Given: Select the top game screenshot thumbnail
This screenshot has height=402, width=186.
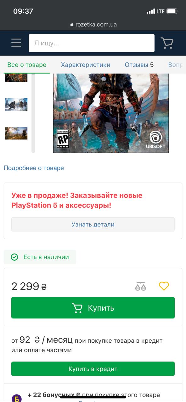Looking at the screenshot, I should tap(16, 78).
